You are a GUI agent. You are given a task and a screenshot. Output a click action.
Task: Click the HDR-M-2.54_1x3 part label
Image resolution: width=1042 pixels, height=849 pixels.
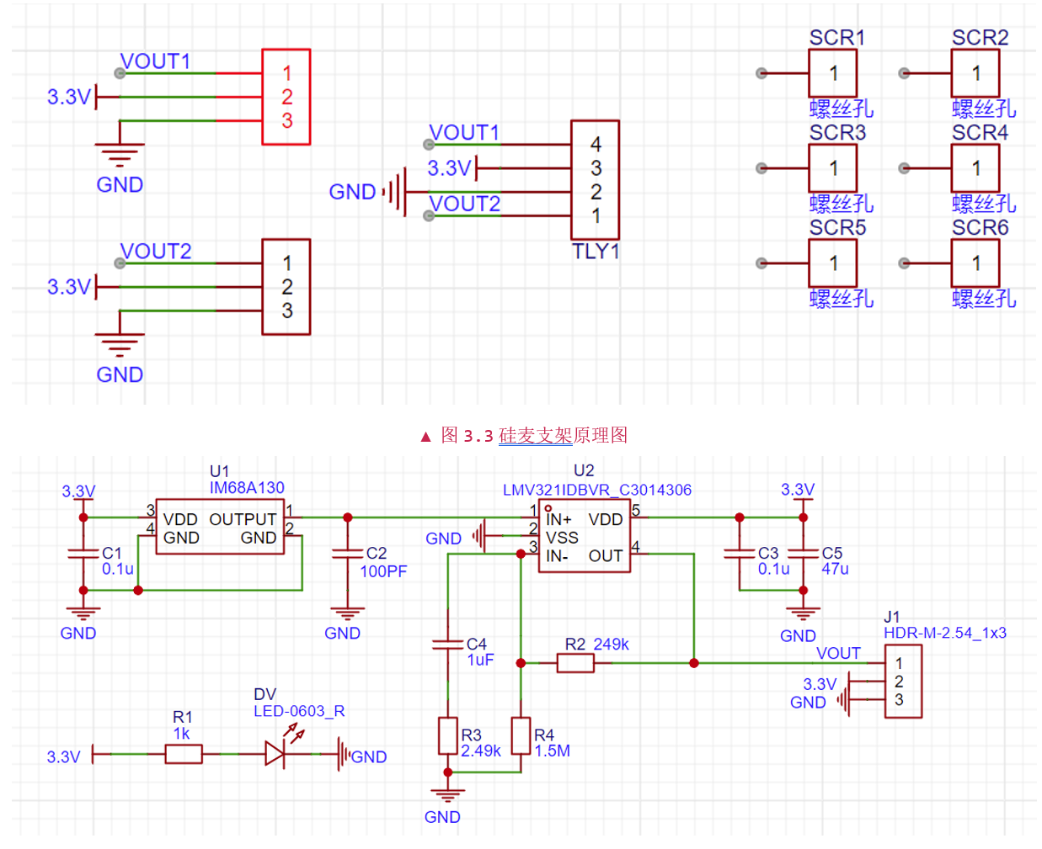click(944, 633)
